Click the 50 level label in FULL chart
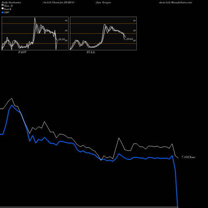Image resolution: width=208 pixels, height=208 pixels. click(134, 30)
